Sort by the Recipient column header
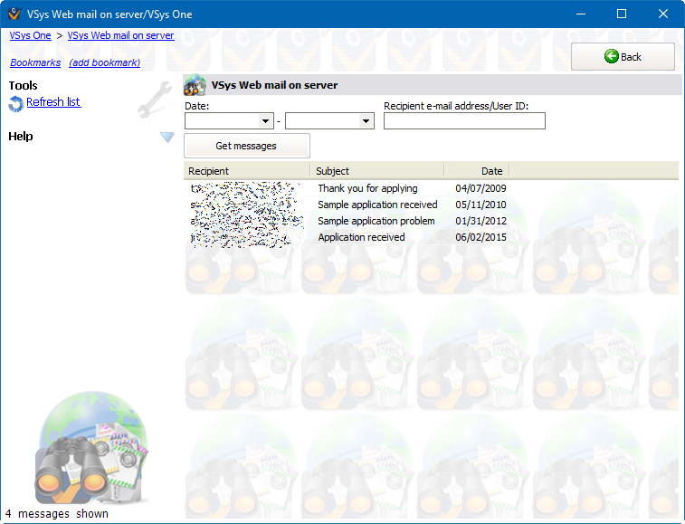This screenshot has height=524, width=685. [x=246, y=171]
